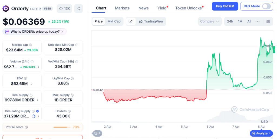The width and height of the screenshot is (277, 139).
Task: Select the Price chart toggle
Action: [98, 22]
